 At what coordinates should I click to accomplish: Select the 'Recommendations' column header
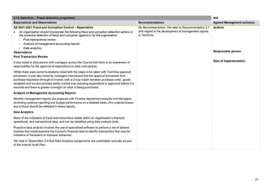(151, 23)
